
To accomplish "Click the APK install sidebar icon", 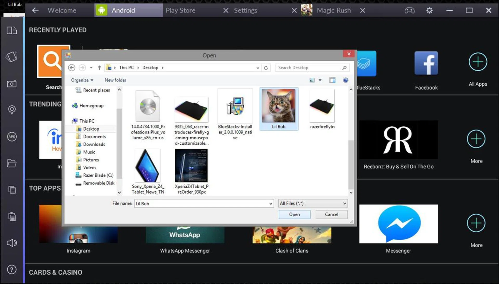I will (x=12, y=137).
